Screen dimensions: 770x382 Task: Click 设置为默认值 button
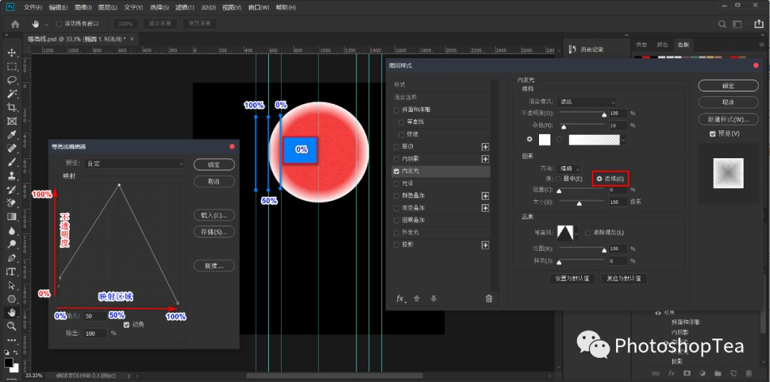[572, 279]
